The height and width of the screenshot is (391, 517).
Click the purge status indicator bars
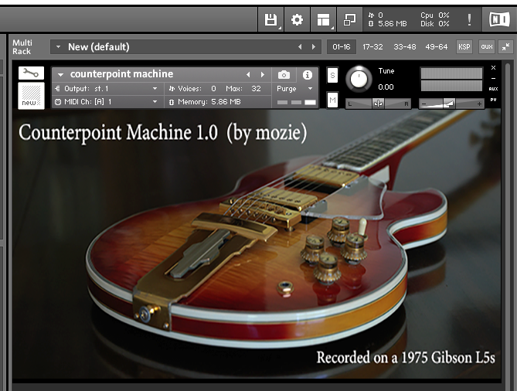[x=296, y=103]
